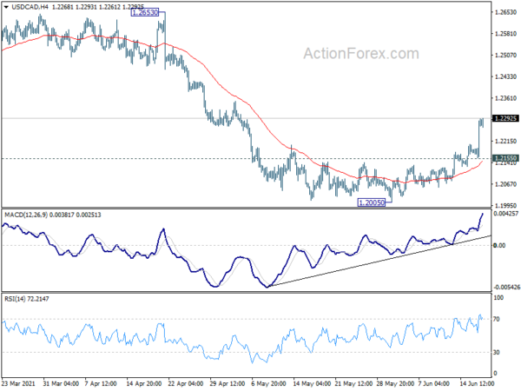The height and width of the screenshot is (391, 521).
Task: Click the 23 Mar 2021 date label
Action: click(x=18, y=383)
